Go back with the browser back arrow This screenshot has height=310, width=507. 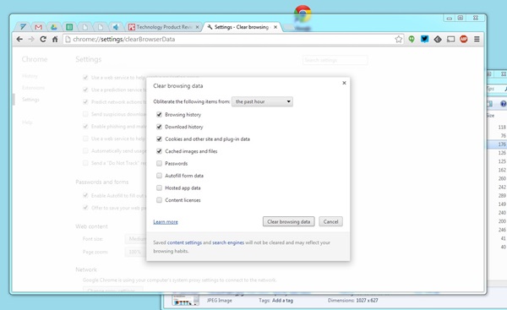(x=19, y=39)
